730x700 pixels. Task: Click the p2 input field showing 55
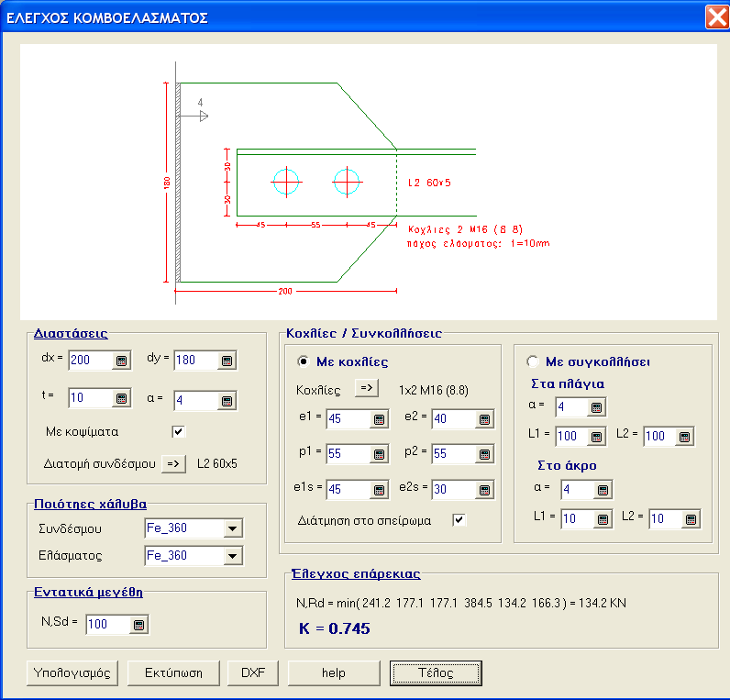tap(454, 454)
